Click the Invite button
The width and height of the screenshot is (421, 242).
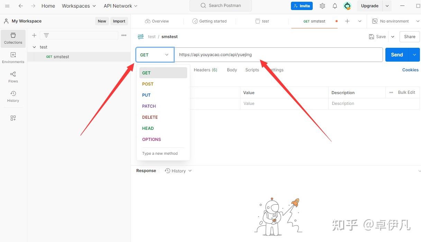click(x=302, y=6)
